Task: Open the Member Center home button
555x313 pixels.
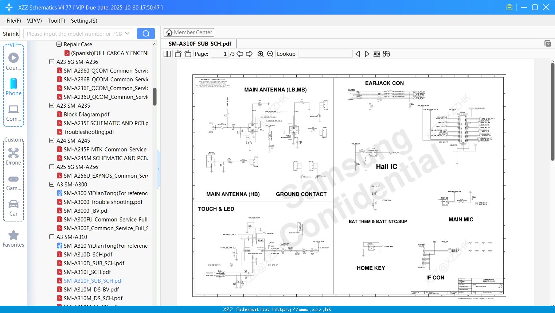Action: [189, 32]
